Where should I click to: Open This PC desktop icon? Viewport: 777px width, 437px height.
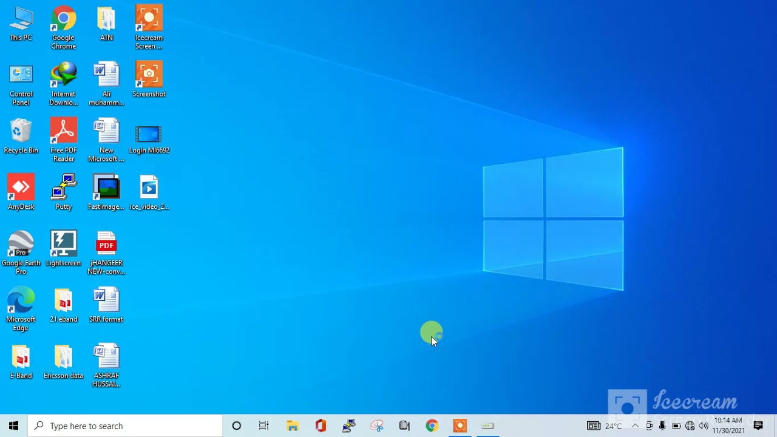point(21,24)
